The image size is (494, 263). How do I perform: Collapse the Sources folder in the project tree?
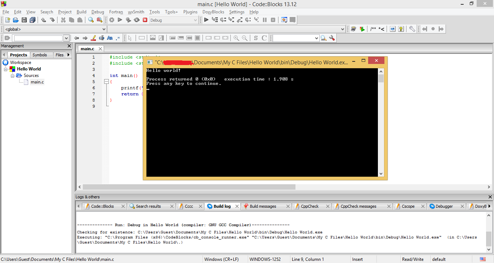tap(12, 75)
